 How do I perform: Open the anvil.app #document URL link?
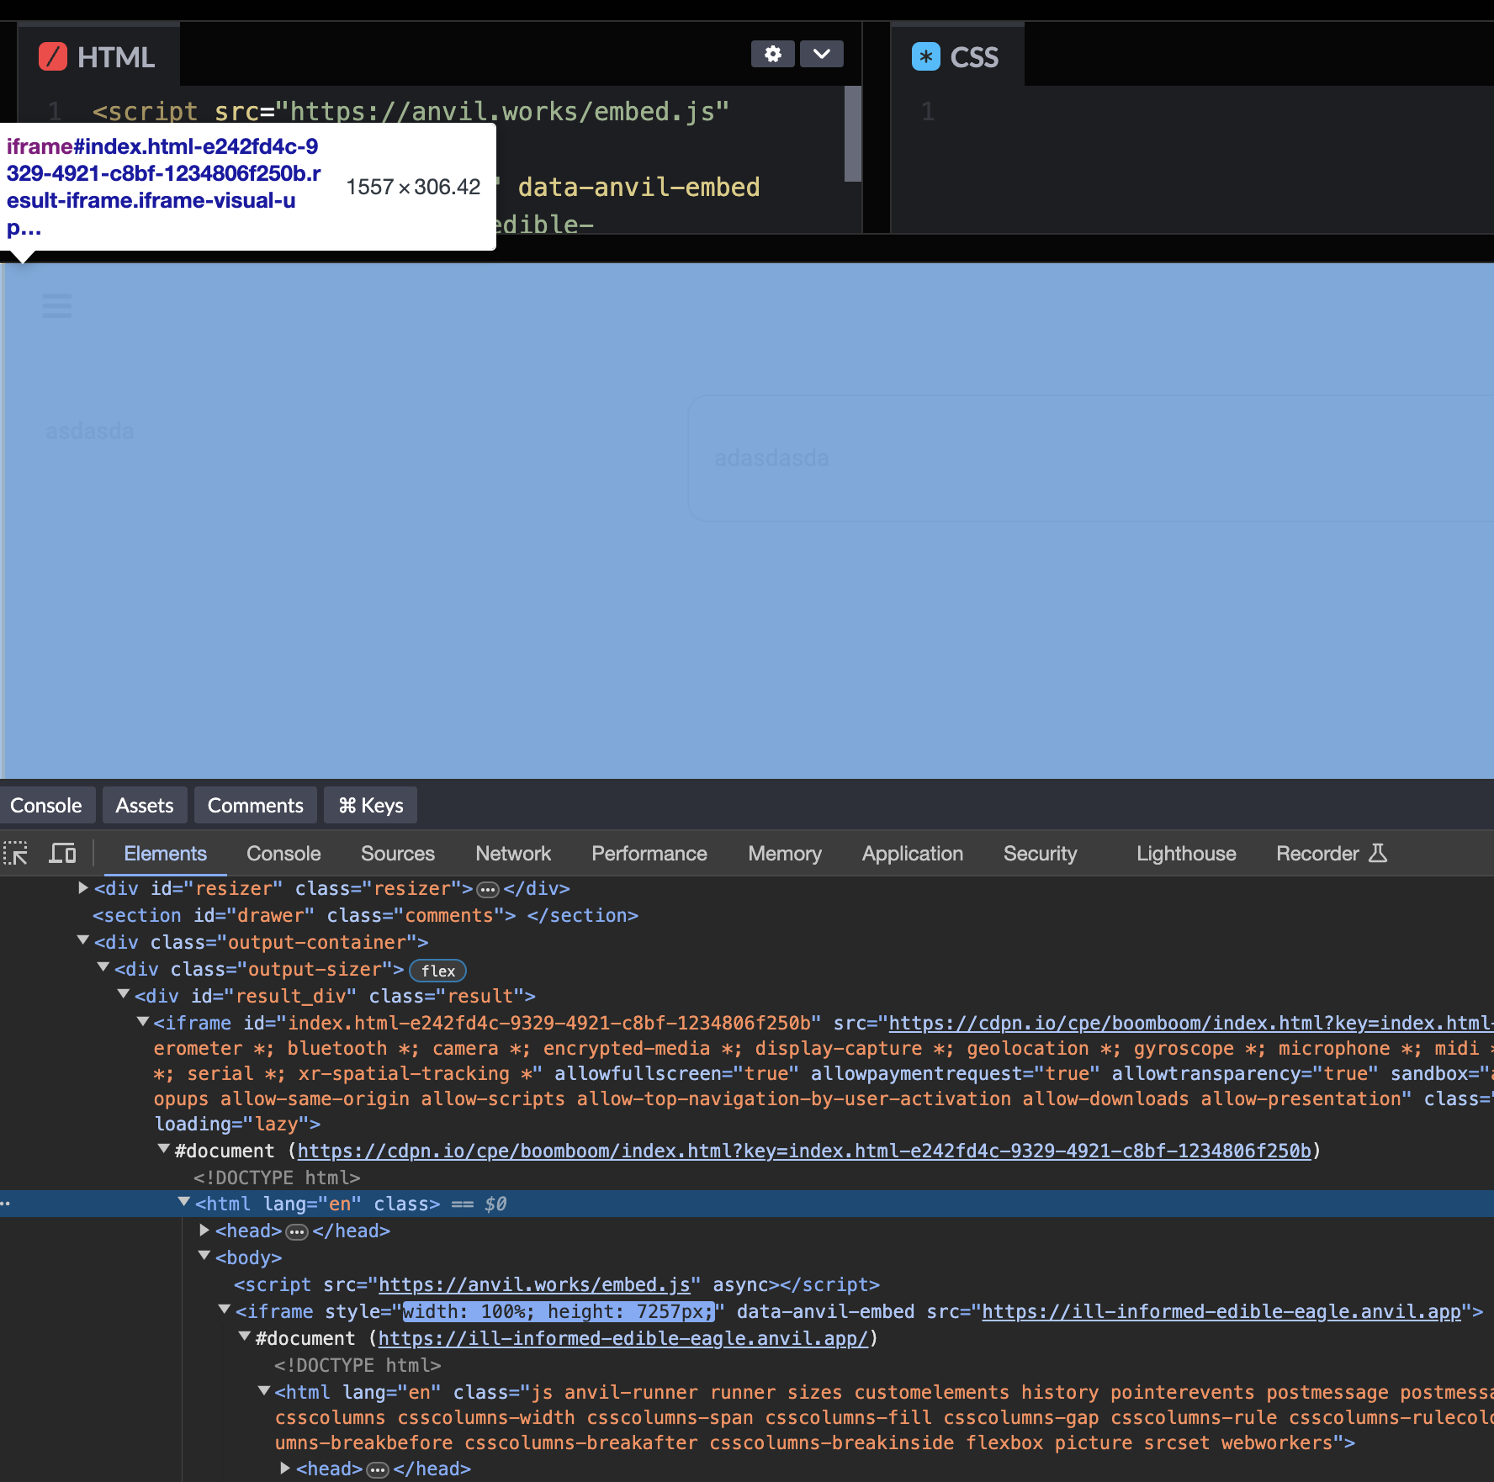coord(622,1338)
